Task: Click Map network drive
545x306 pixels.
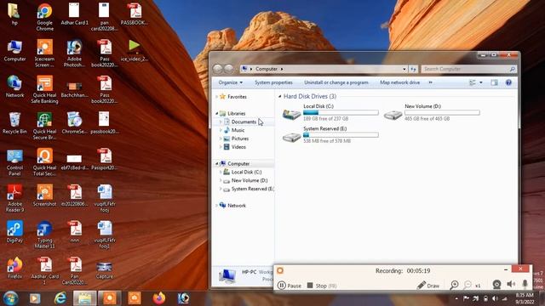Action: tap(399, 82)
